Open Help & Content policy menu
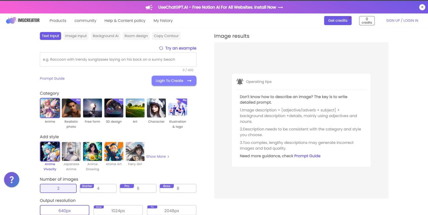 click(125, 20)
